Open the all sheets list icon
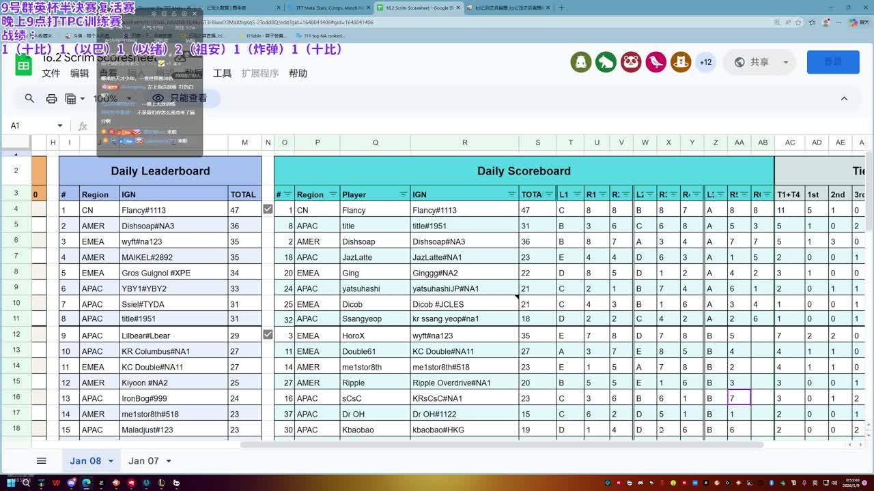Screen dimensions: 874x491 pyautogui.click(x=41, y=461)
